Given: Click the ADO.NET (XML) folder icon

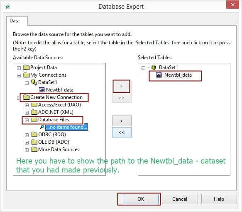Looking at the screenshot, I should pyautogui.click(x=34, y=112).
